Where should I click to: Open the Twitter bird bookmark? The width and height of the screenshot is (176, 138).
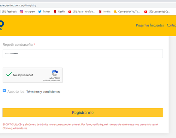(x=44, y=12)
